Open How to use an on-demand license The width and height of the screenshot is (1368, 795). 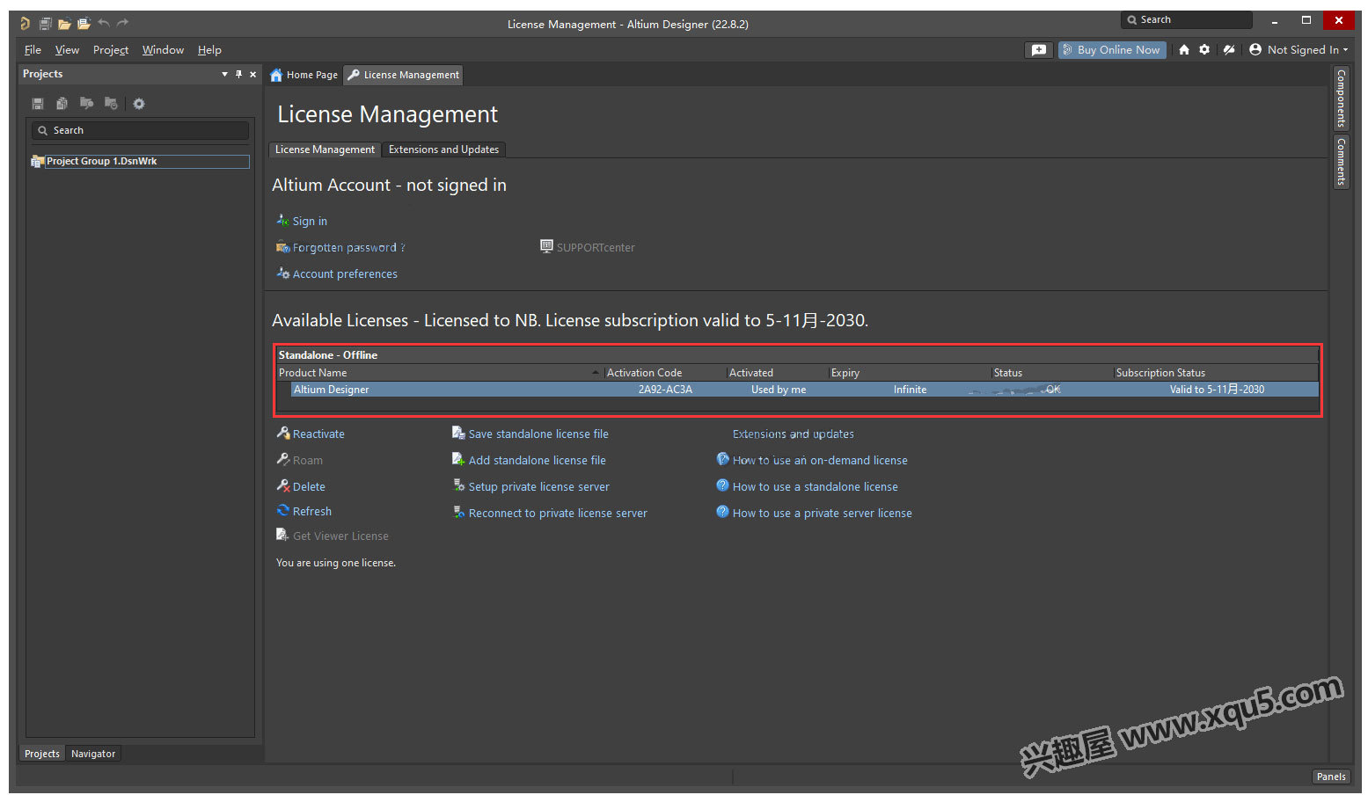[820, 460]
